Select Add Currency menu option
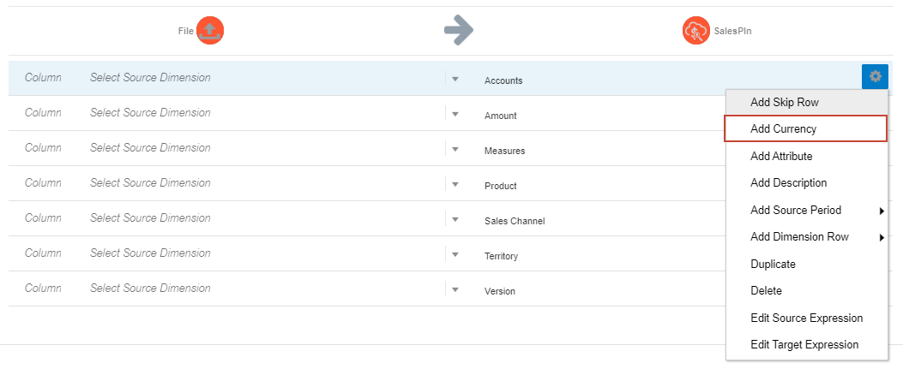The width and height of the screenshot is (903, 369). pos(783,128)
